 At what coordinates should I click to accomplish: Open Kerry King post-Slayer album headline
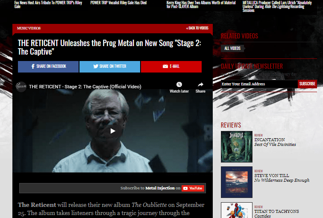[201, 5]
